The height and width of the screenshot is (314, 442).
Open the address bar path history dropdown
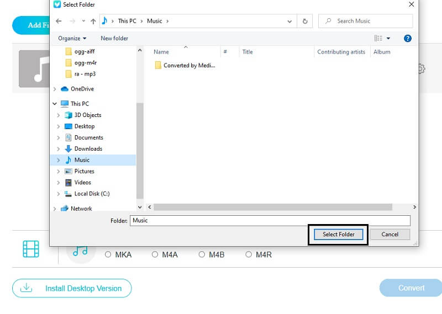(290, 21)
